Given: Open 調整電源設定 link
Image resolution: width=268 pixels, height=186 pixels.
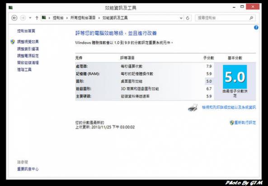Looking at the screenshot, I should (28, 56).
